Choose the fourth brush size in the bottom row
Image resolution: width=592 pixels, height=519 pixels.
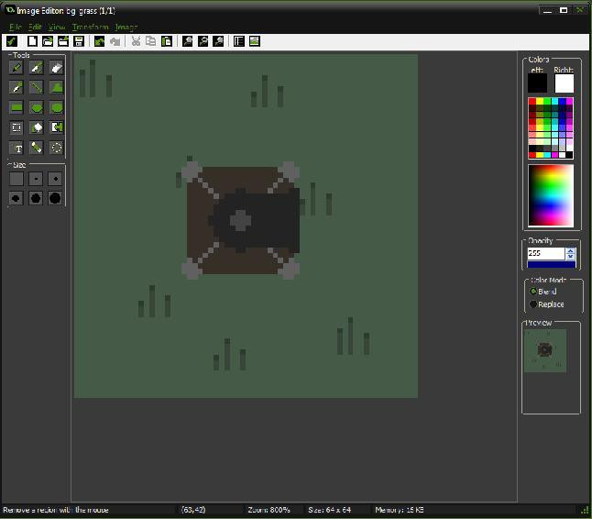[x=16, y=198]
